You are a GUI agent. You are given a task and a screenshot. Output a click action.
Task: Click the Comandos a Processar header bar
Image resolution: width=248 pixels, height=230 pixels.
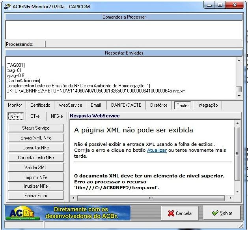124,17
